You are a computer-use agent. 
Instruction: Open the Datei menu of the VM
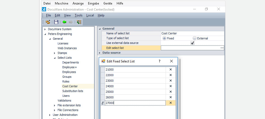pos(47,3)
